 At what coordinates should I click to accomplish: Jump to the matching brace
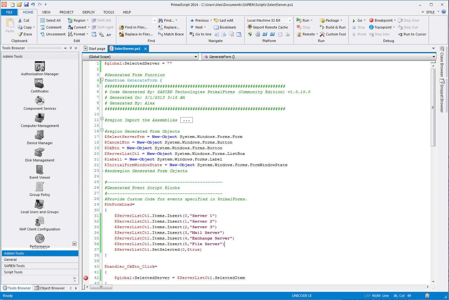pyautogui.click(x=171, y=34)
